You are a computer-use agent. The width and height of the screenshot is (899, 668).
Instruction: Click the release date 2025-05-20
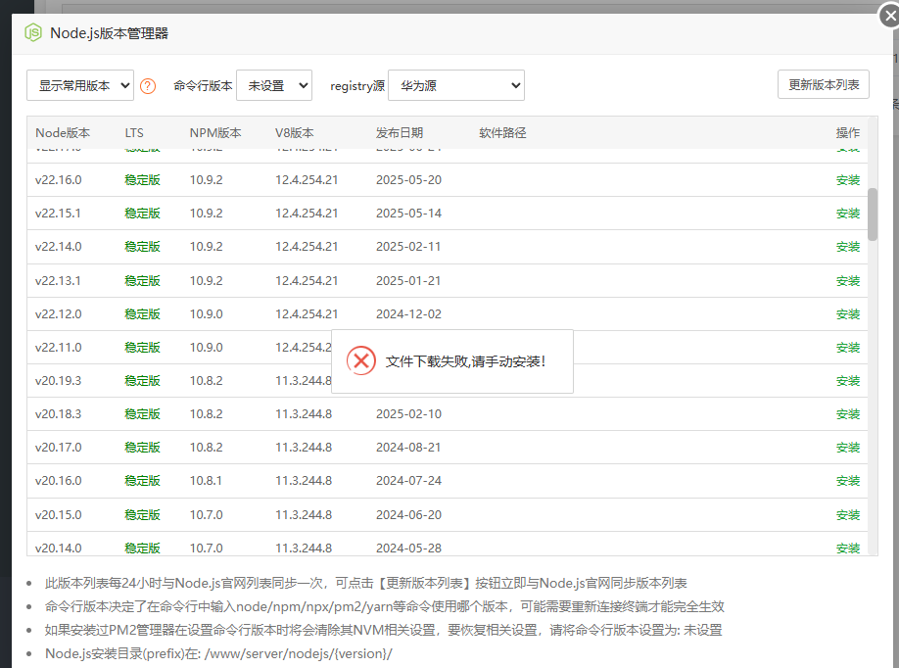click(408, 180)
